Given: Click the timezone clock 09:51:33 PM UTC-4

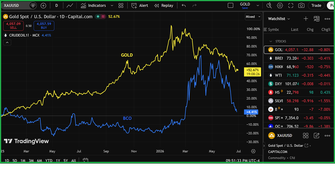Looking at the screenshot, I should (x=243, y=160).
